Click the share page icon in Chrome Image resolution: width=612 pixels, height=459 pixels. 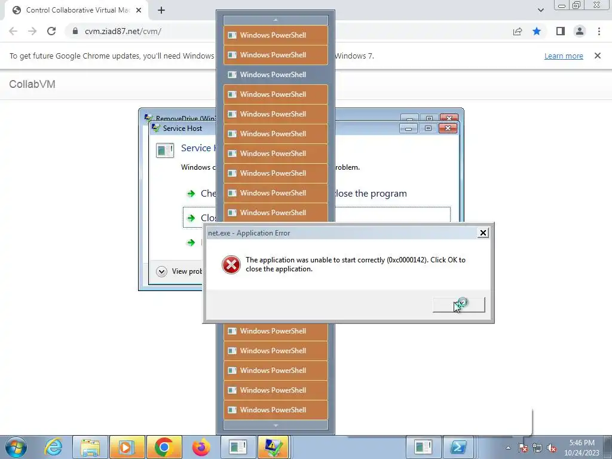518,31
